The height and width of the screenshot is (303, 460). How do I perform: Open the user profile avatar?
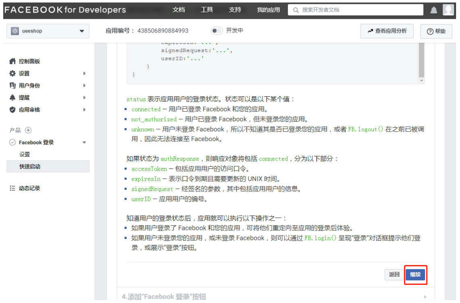(448, 10)
